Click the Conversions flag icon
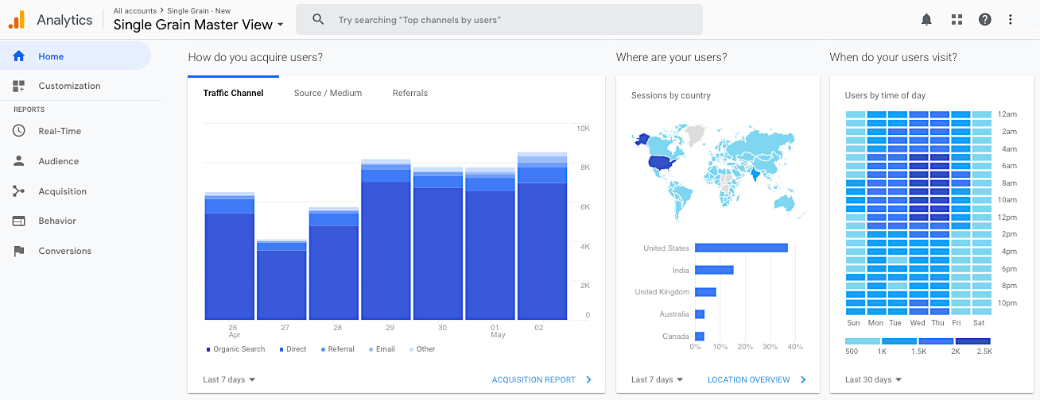Viewport: 1040px width, 400px height. click(x=19, y=251)
